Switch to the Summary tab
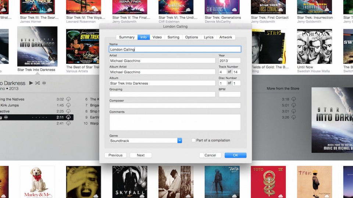 127,37
